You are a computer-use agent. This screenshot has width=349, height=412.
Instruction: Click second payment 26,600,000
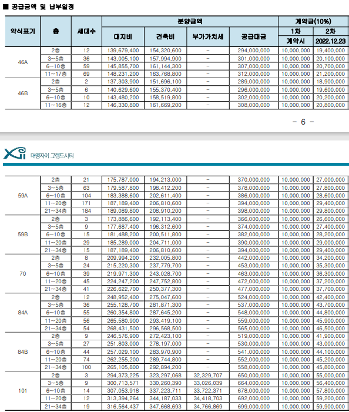coord(330,219)
